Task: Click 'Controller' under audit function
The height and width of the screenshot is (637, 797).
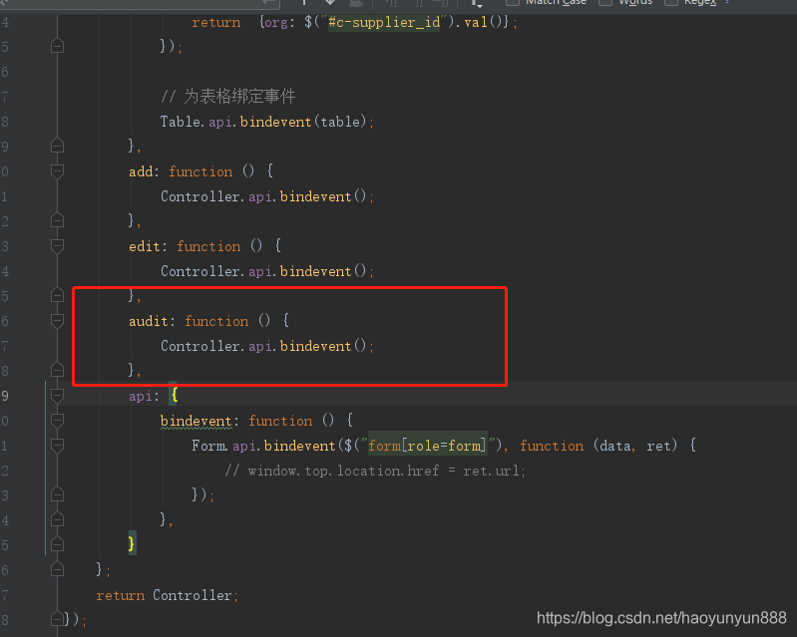Action: coord(199,346)
